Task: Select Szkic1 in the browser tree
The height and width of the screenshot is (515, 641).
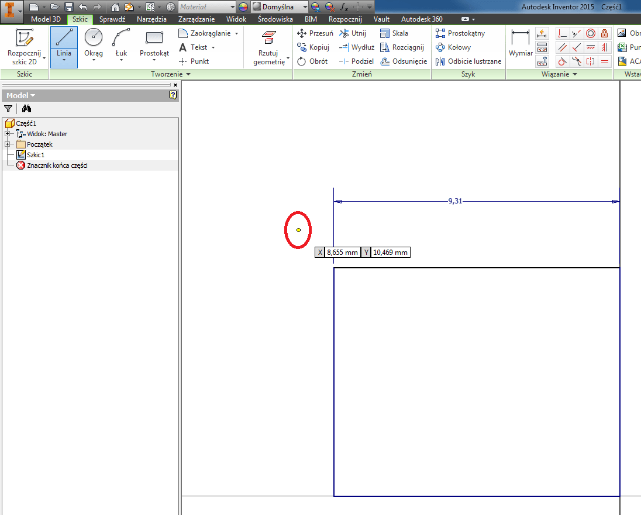Action: pos(36,155)
